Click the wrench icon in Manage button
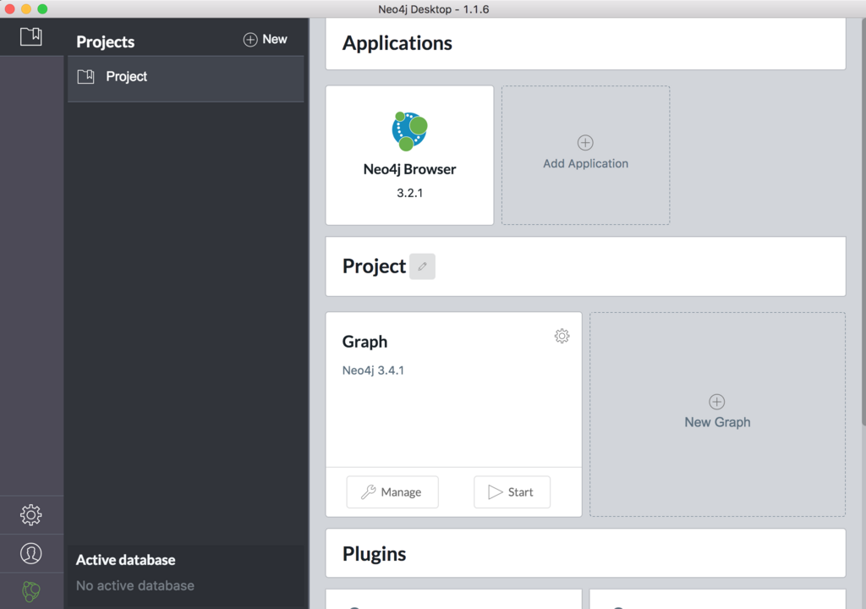Viewport: 866px width, 609px height. coord(369,491)
